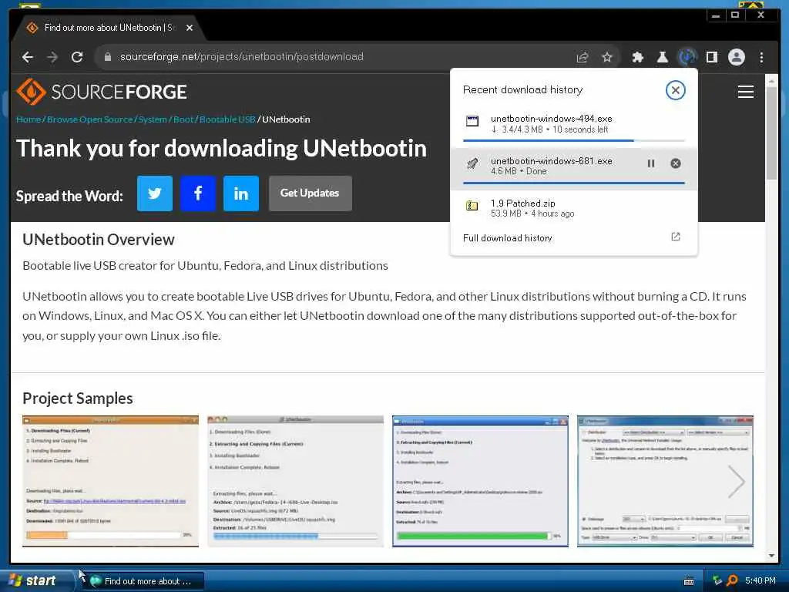Open Chrome Labs flask icon
This screenshot has height=592, width=789.
(x=662, y=57)
